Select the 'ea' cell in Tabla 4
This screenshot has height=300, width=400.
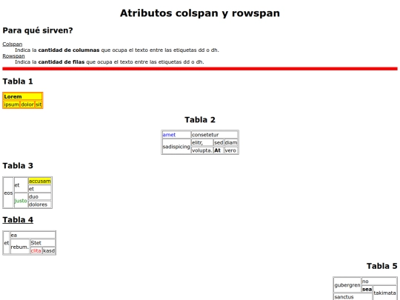point(33,236)
